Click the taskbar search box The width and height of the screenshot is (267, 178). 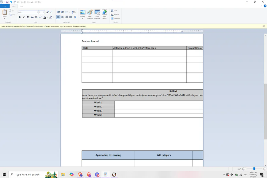33,174
